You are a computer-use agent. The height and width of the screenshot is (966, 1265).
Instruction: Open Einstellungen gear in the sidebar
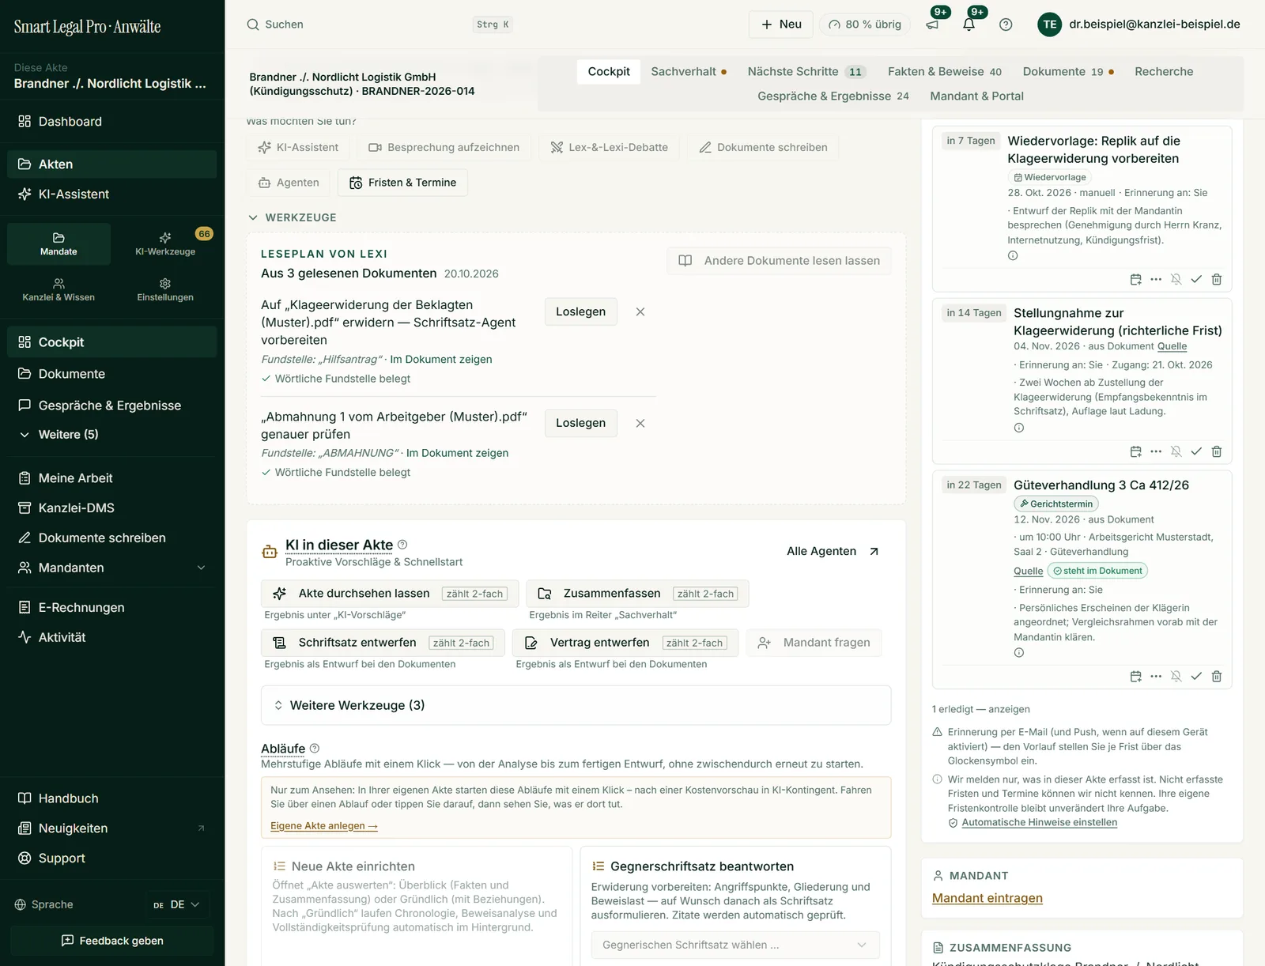165,289
